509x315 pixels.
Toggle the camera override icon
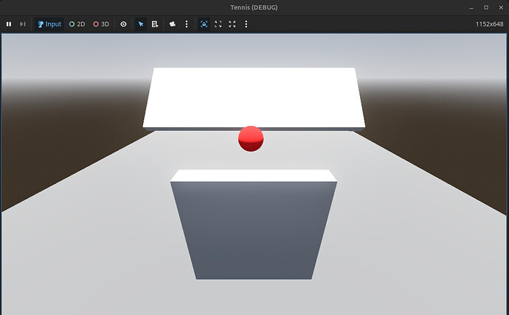(173, 24)
